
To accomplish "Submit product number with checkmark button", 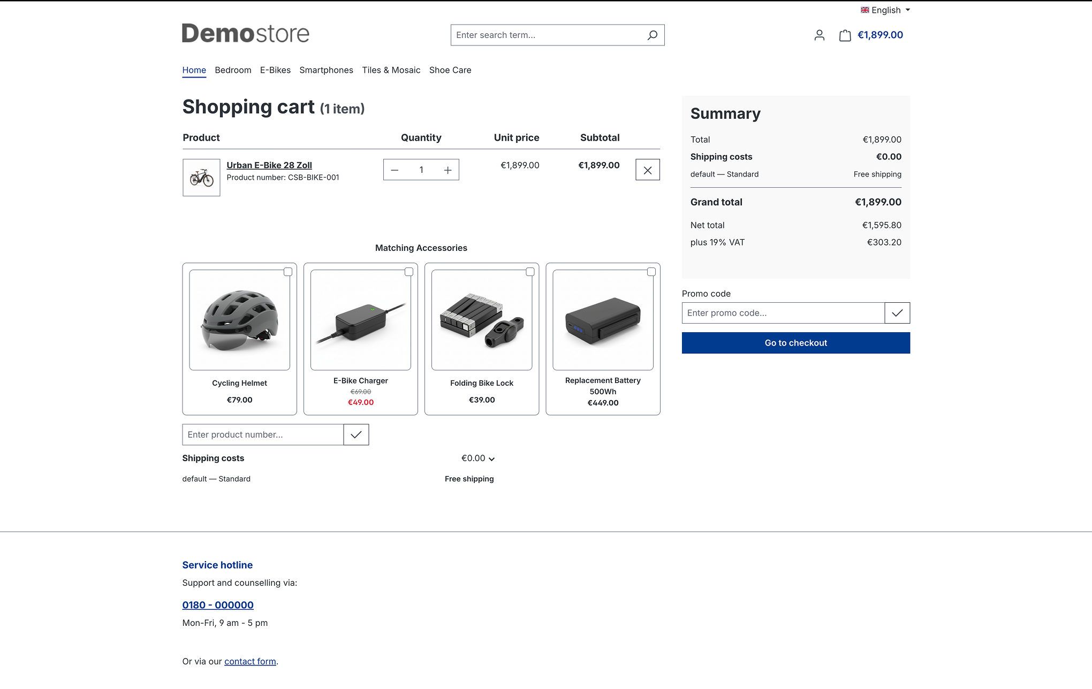I will pyautogui.click(x=356, y=435).
